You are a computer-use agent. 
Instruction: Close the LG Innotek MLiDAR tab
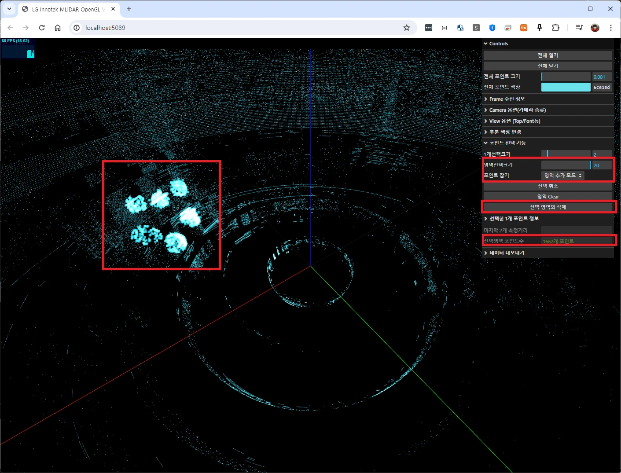pyautogui.click(x=113, y=9)
